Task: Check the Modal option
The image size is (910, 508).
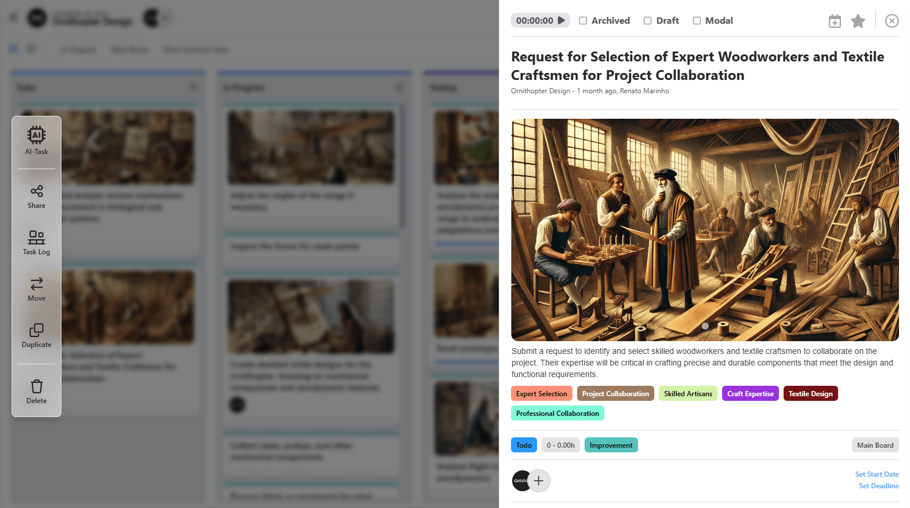Action: [x=697, y=21]
